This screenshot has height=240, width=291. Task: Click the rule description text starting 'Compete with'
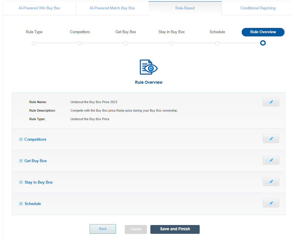124,111
